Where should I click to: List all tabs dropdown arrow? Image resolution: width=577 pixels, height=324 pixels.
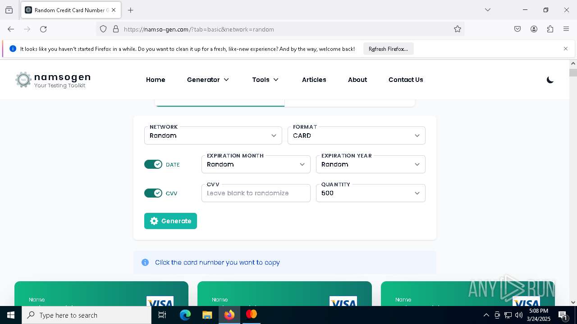(487, 10)
